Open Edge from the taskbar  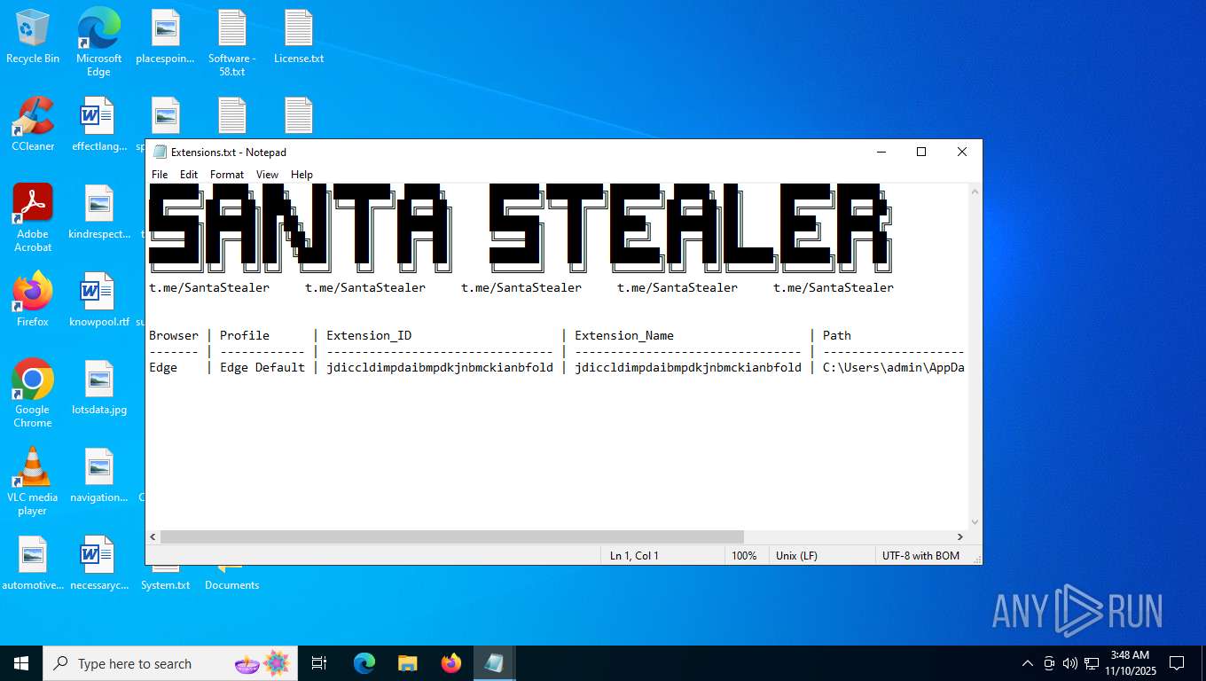pyautogui.click(x=364, y=663)
